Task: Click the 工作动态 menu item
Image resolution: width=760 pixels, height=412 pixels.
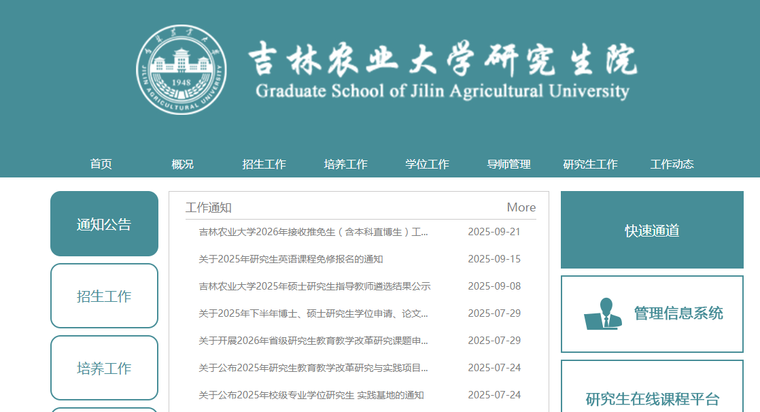Action: click(672, 164)
